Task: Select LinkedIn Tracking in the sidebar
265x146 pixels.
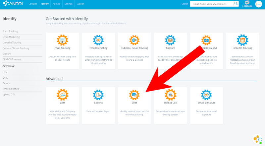Action: coord(12,42)
